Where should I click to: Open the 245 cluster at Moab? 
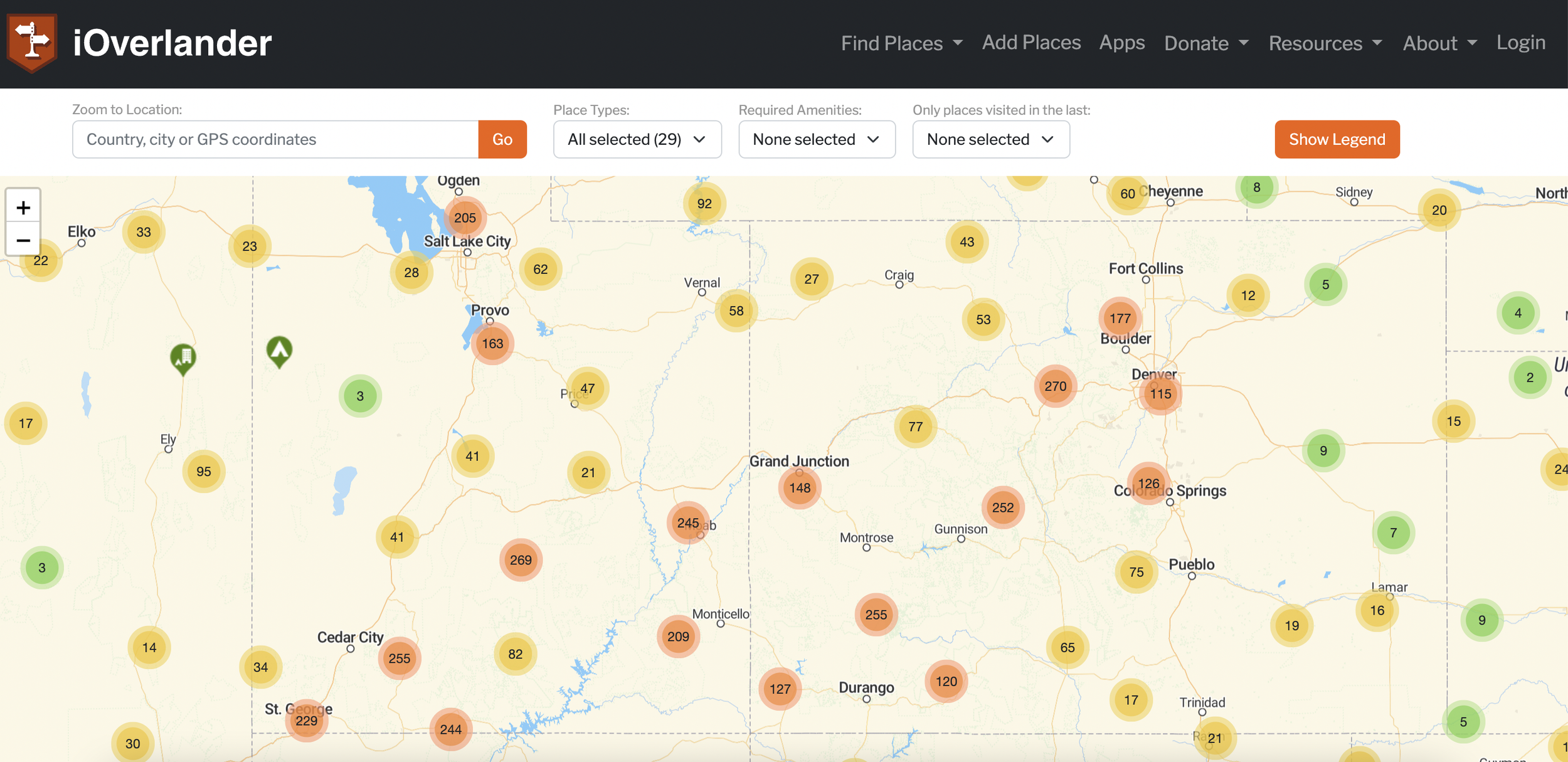(x=688, y=522)
